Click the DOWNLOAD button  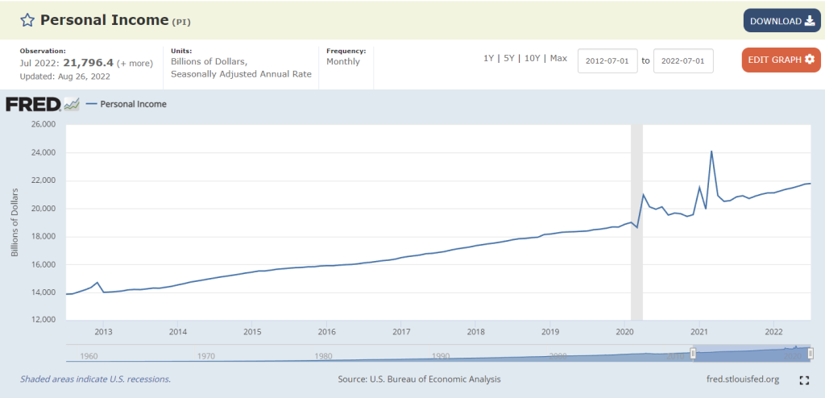[781, 21]
